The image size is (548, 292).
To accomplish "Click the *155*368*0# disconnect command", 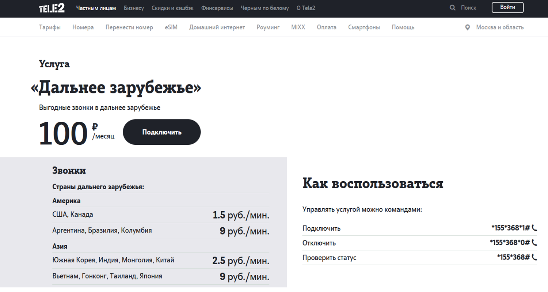I will 510,242.
